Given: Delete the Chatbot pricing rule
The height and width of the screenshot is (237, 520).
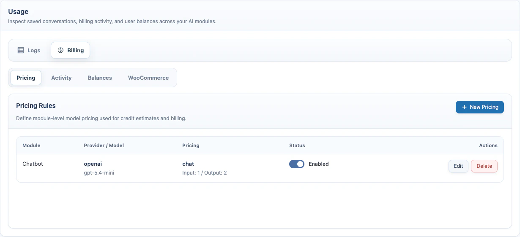Looking at the screenshot, I should (x=484, y=166).
